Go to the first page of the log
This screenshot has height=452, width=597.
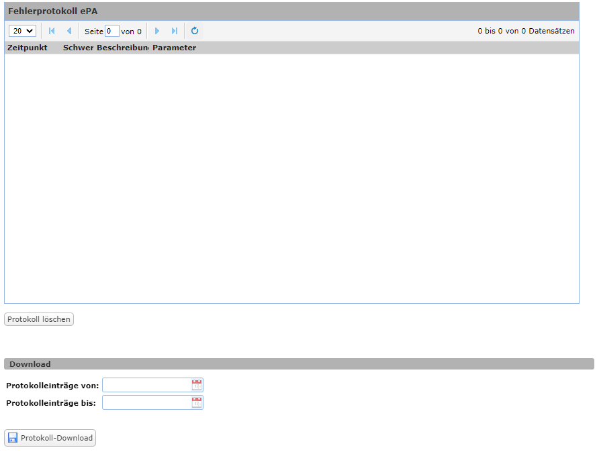point(52,31)
